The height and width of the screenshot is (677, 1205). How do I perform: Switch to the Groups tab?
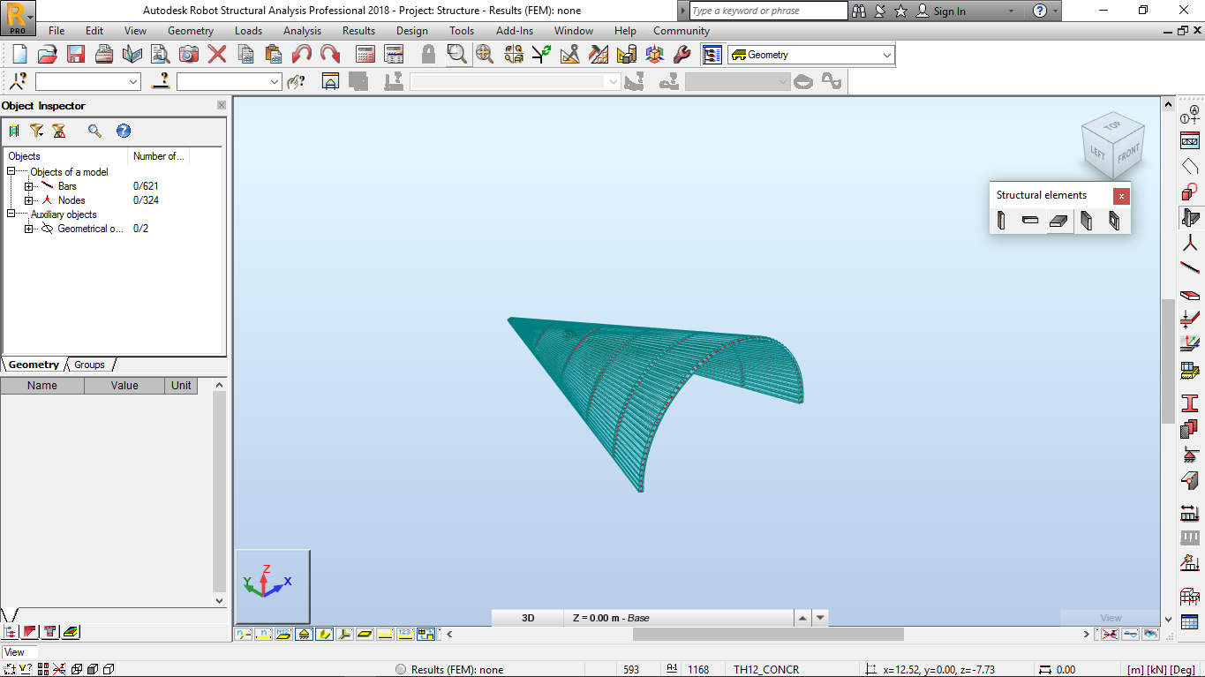pos(89,364)
